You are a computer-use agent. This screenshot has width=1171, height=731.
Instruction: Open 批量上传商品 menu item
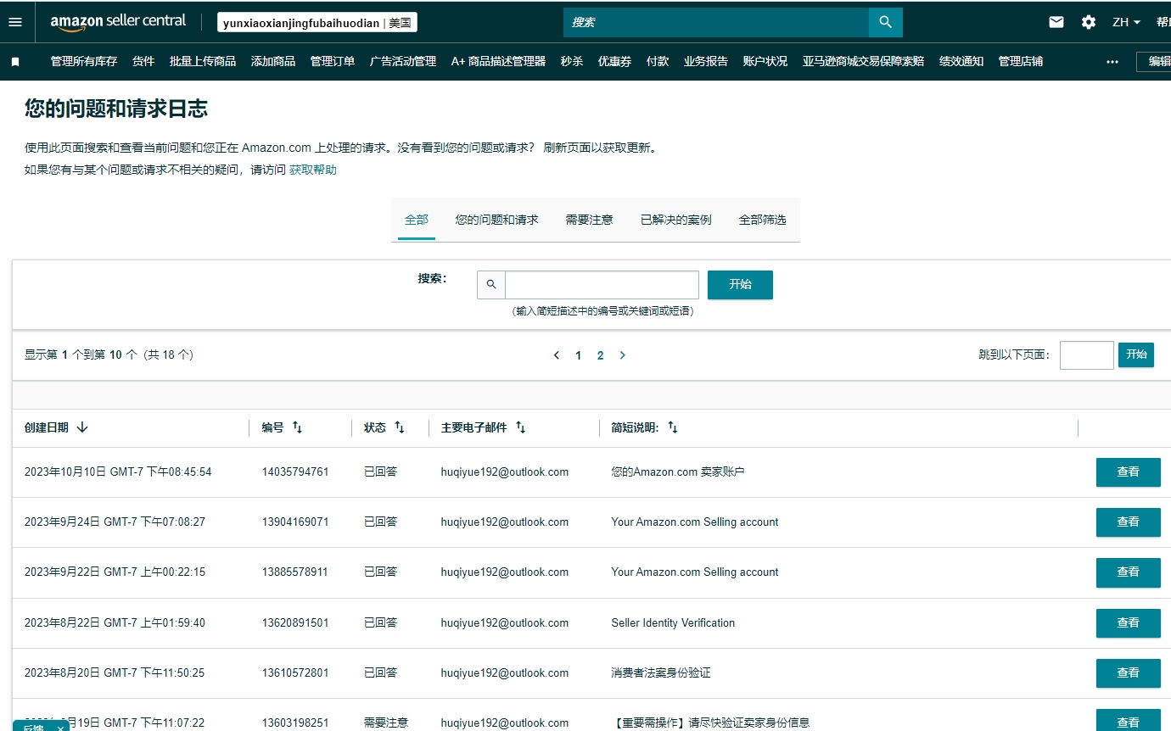(203, 61)
